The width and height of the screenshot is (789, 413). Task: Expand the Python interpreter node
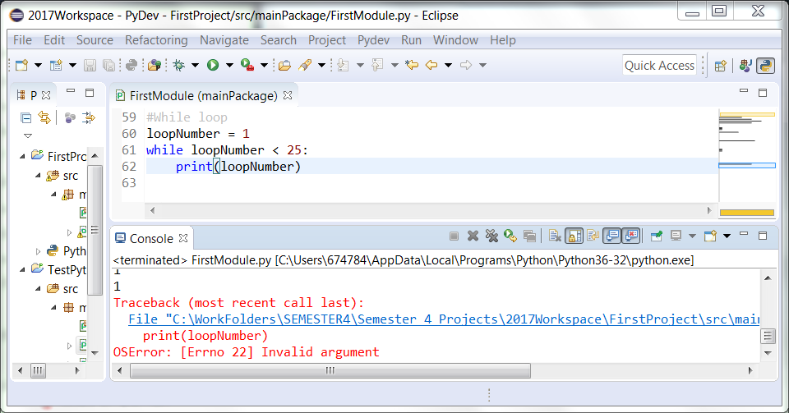click(38, 250)
